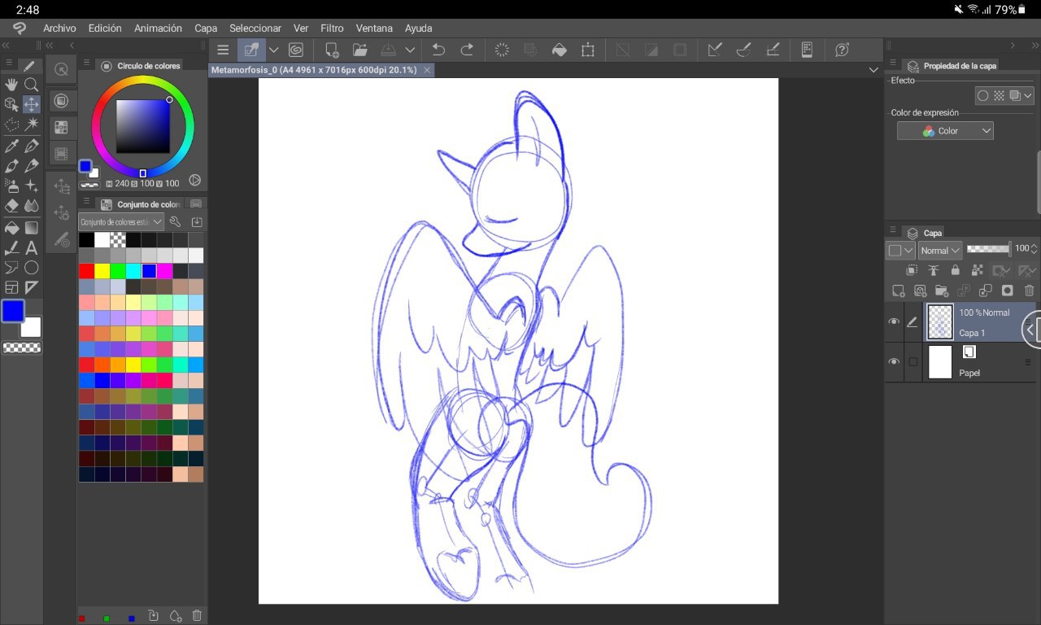Screen dimensions: 1041x625
Task: Select the Fill bucket tool
Action: click(x=11, y=228)
